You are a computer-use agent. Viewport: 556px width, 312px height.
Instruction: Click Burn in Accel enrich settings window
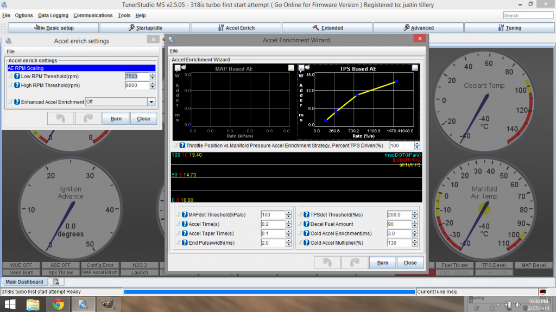pyautogui.click(x=116, y=118)
